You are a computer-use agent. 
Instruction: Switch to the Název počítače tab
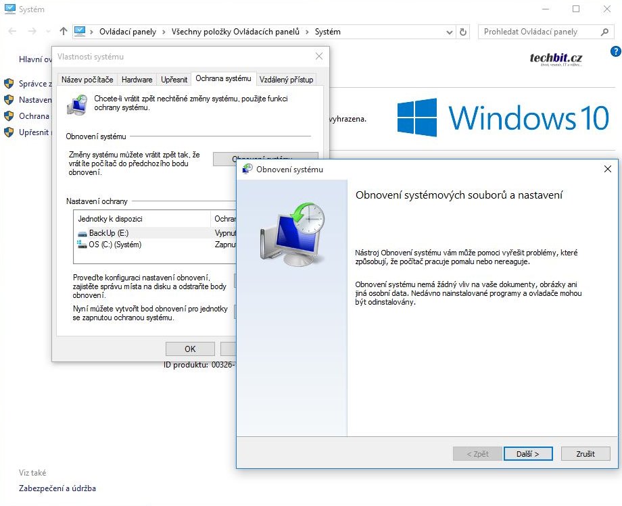[87, 80]
